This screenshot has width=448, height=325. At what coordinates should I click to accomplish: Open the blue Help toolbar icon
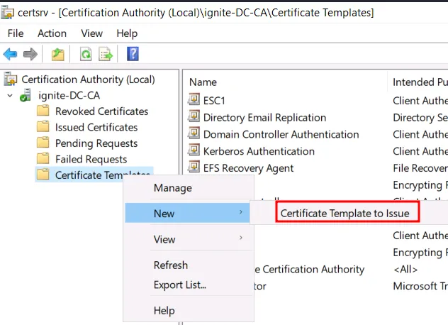tap(132, 54)
